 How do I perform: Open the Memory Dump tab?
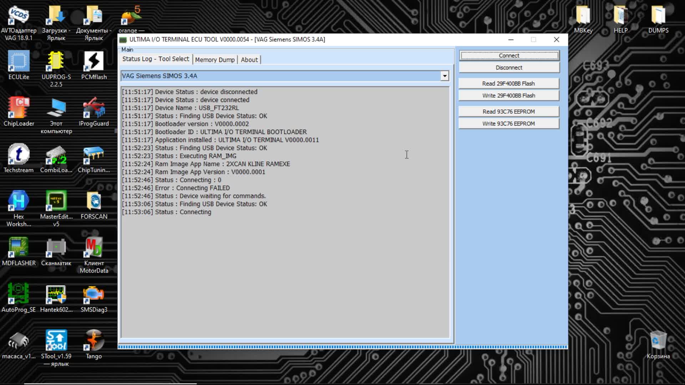point(214,60)
